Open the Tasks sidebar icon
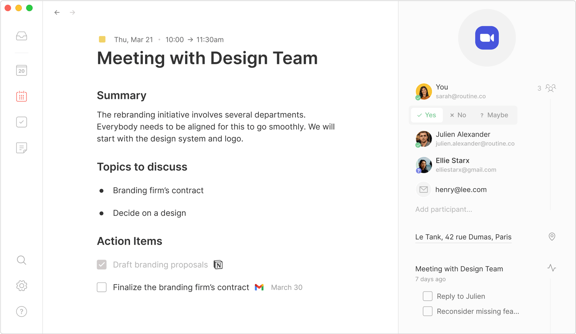 22,122
